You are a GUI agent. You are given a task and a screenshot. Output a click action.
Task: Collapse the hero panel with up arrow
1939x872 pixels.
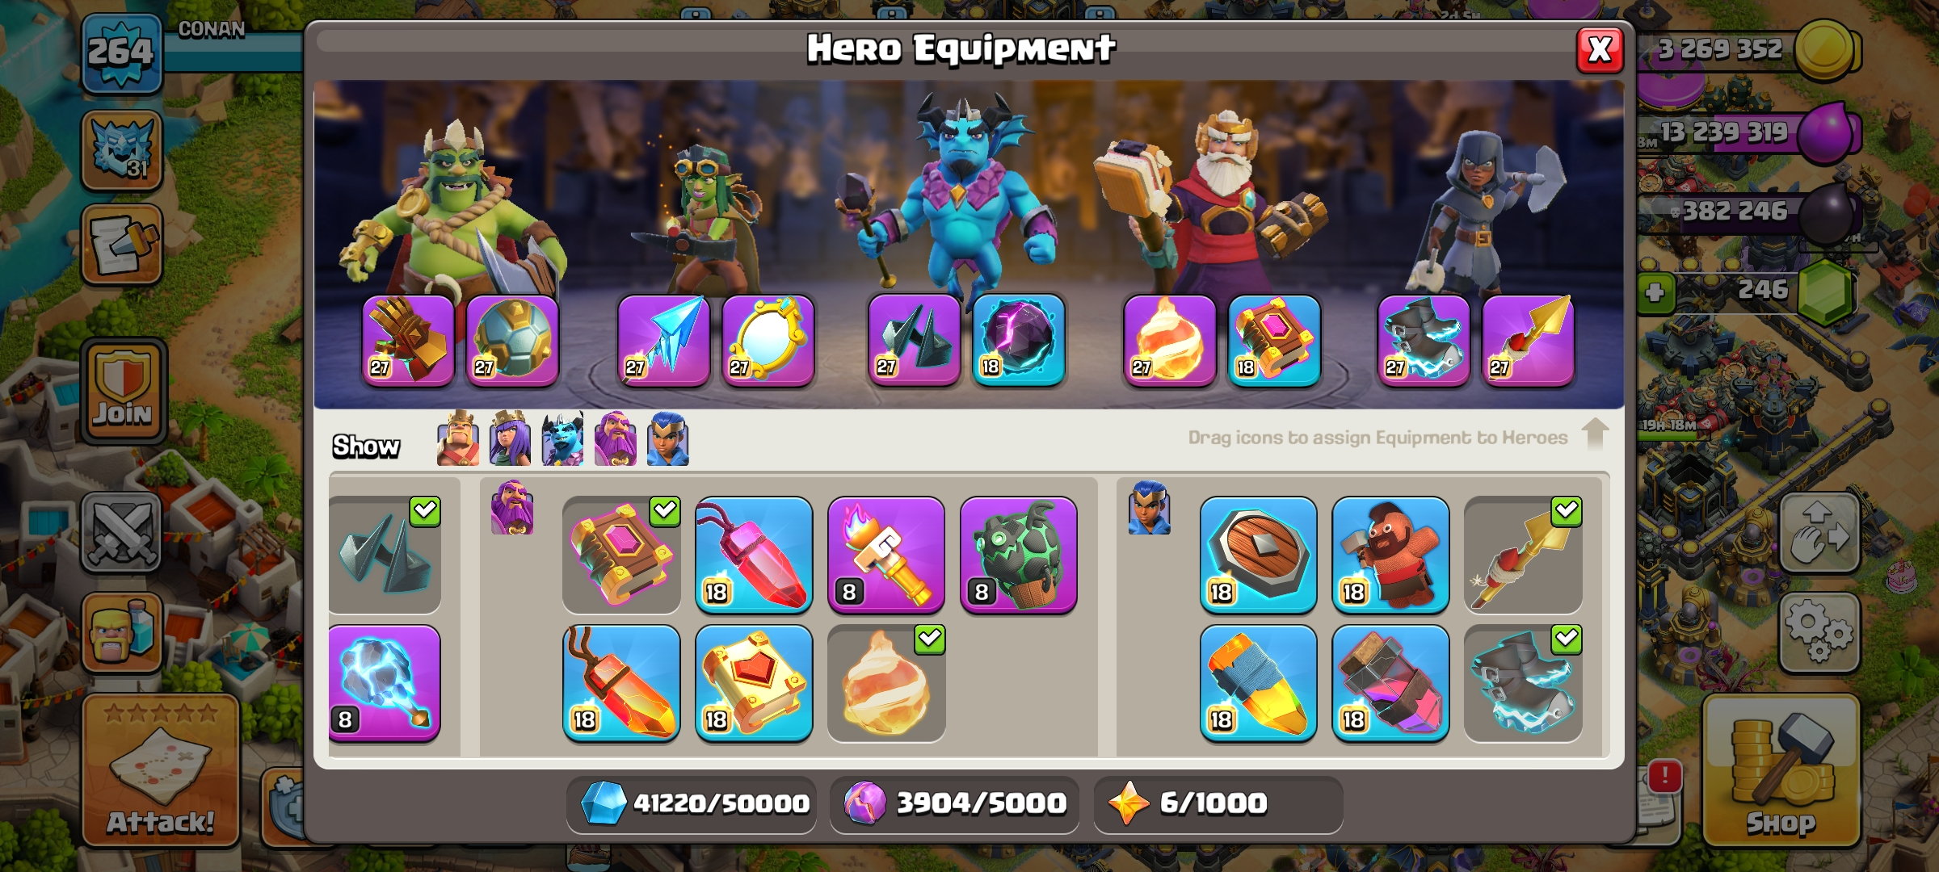1595,434
